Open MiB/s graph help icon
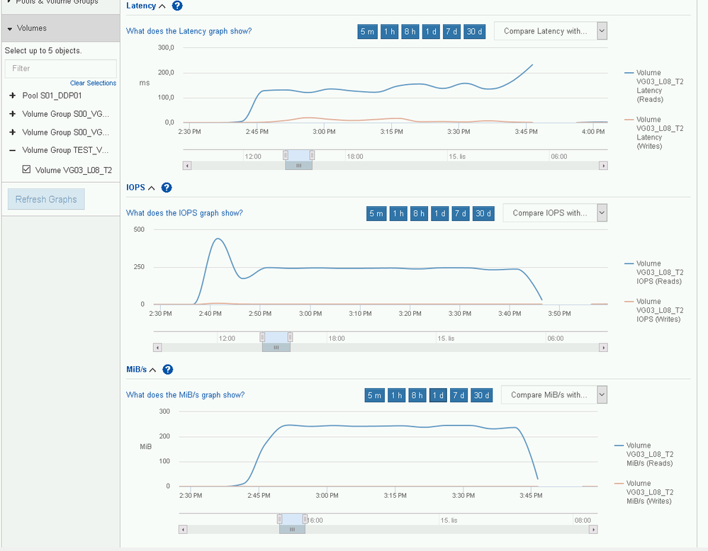The image size is (708, 551). coord(167,369)
